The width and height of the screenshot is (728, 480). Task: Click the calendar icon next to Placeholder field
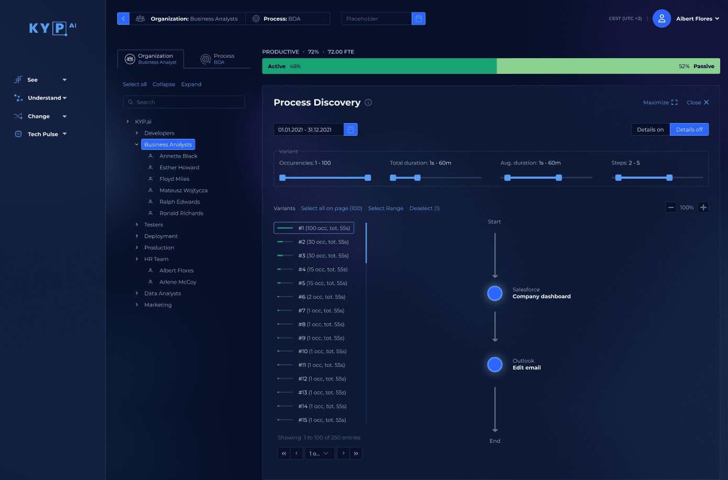click(x=418, y=18)
